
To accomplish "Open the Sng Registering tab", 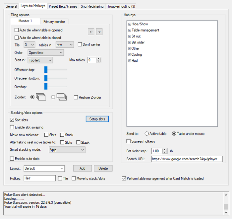I will pos(92,6).
